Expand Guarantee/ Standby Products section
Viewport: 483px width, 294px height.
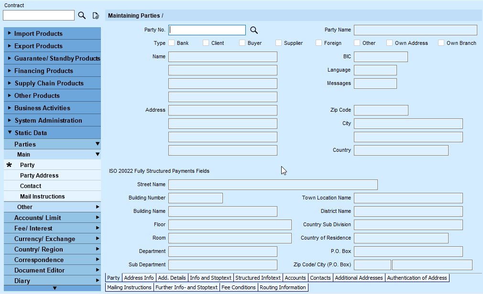53,58
